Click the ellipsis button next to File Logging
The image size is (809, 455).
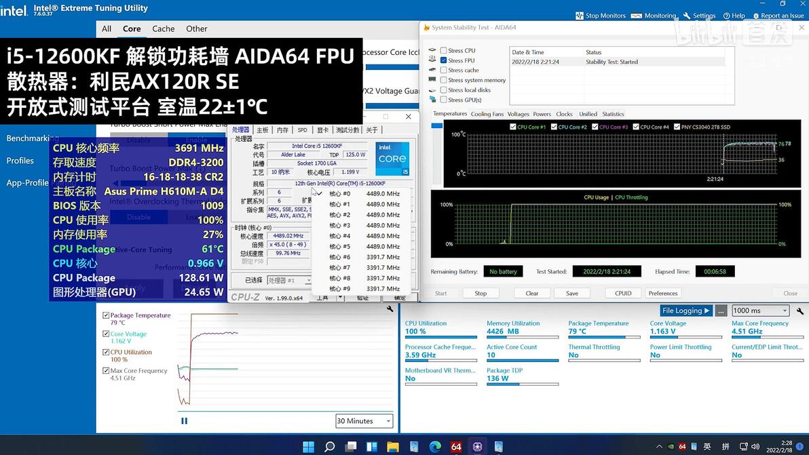point(721,311)
